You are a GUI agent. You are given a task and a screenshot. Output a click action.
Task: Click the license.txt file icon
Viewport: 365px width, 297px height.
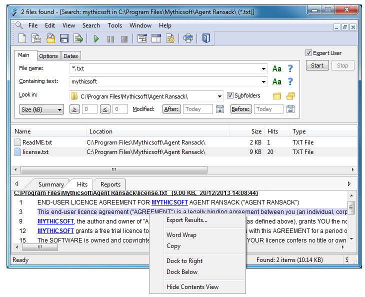(17, 152)
